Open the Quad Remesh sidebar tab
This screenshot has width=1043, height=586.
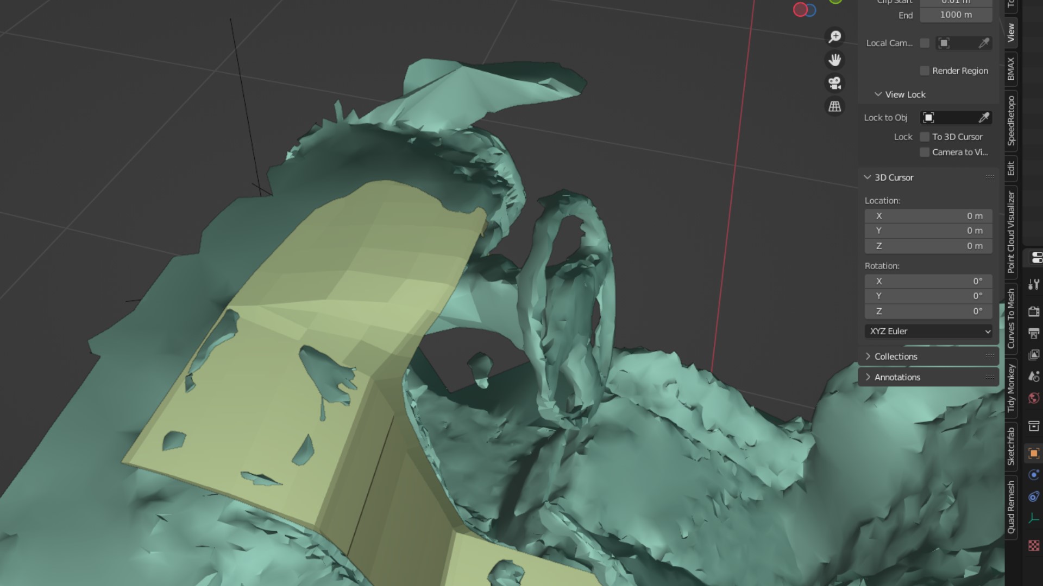pos(1011,507)
